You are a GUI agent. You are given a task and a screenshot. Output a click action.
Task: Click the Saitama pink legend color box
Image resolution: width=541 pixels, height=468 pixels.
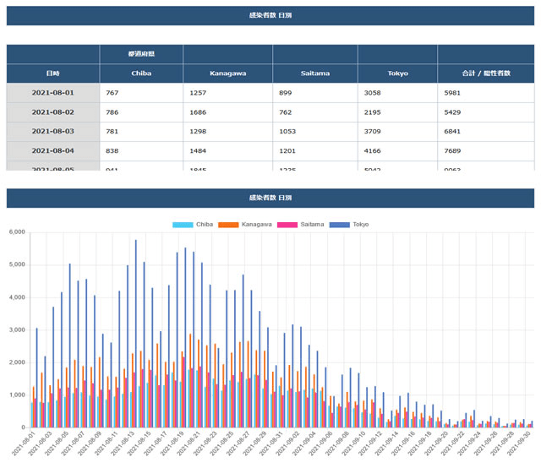(289, 224)
